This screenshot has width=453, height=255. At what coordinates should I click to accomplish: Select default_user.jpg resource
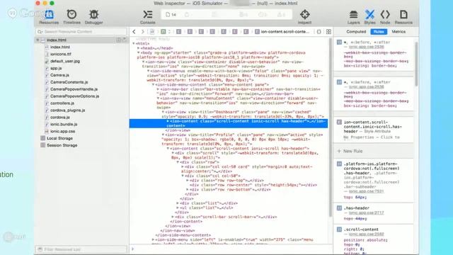(64, 61)
